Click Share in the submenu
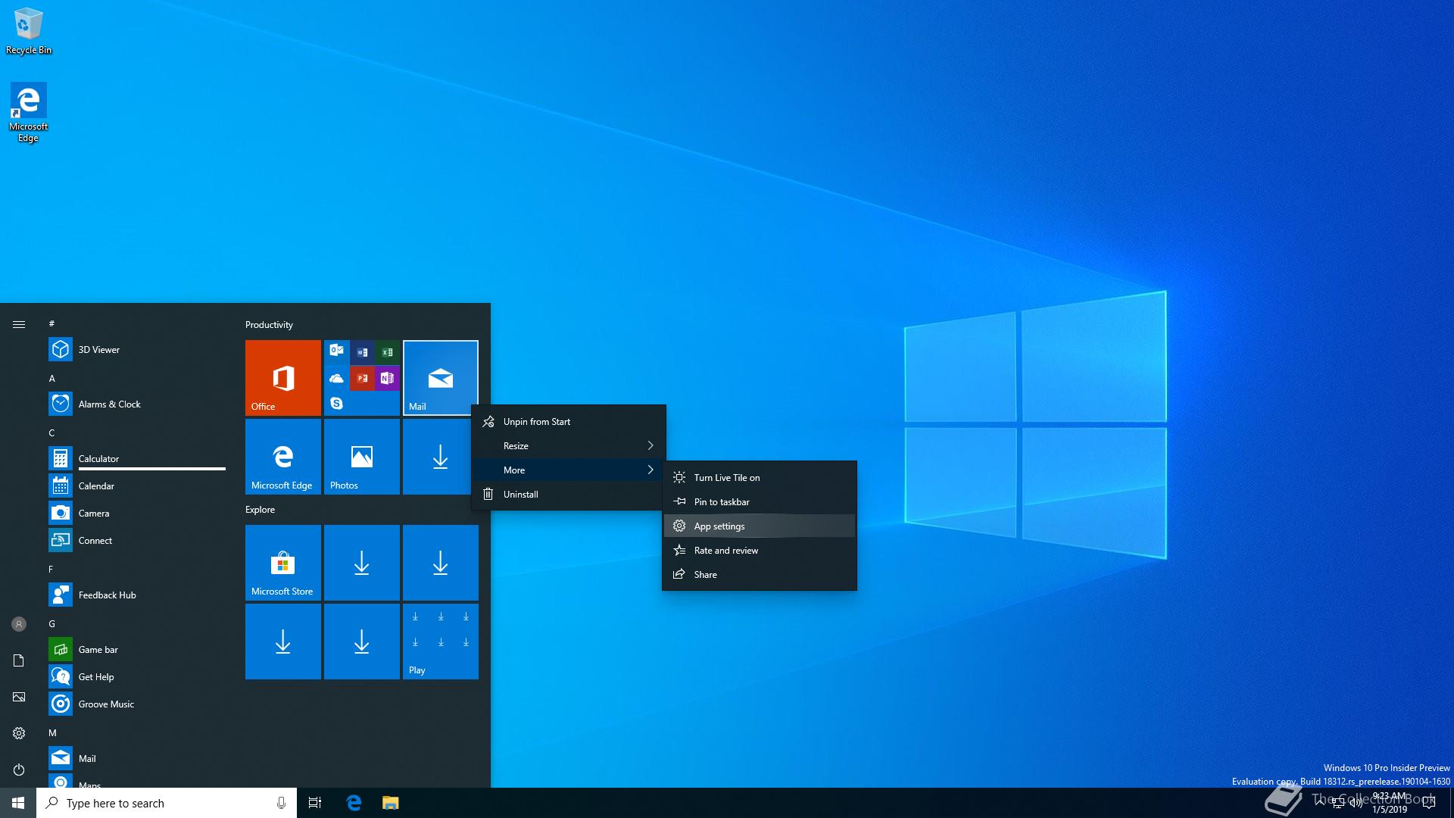 pos(760,575)
